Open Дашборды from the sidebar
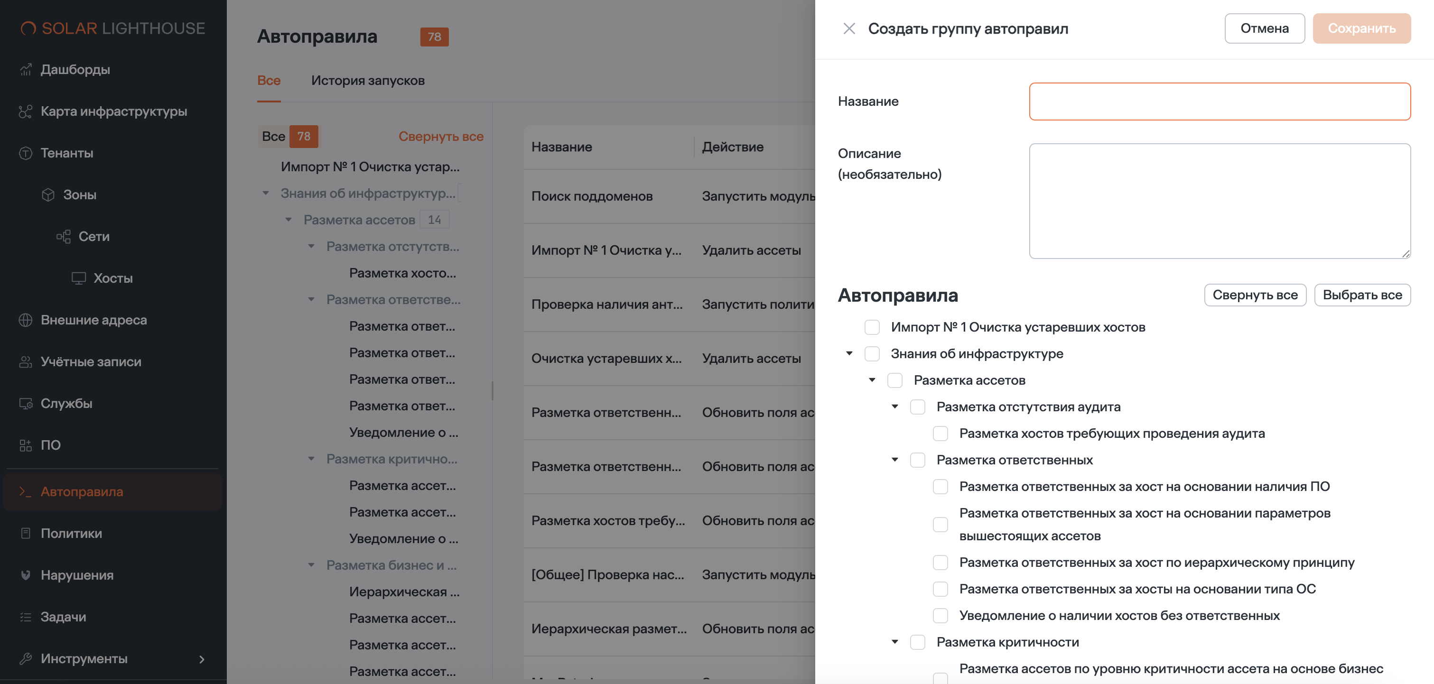This screenshot has width=1434, height=684. pyautogui.click(x=75, y=70)
